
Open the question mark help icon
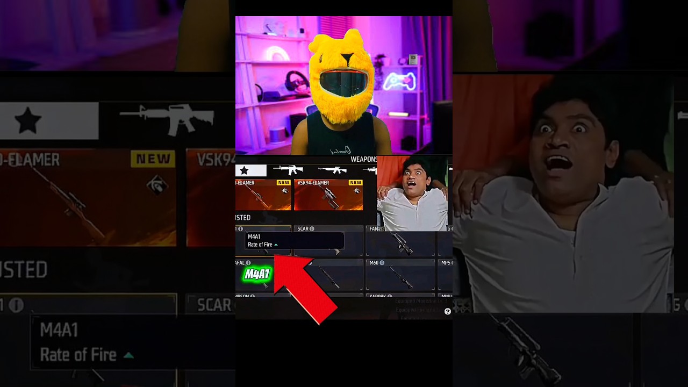(447, 312)
